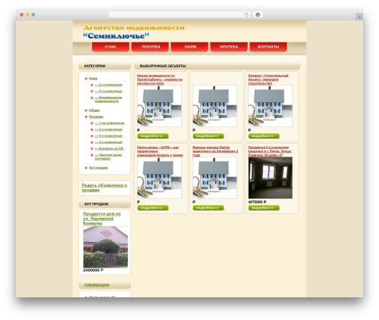This screenshot has width=379, height=320.
Task: Click the house image in the untitled middle card
Action: tap(215, 106)
